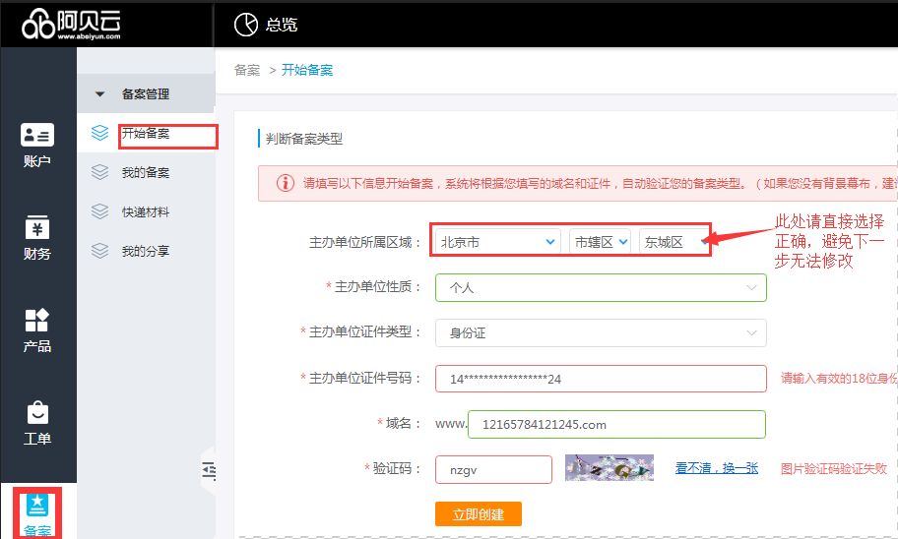Click 总览 in the top bar
The height and width of the screenshot is (539, 898).
(x=282, y=25)
